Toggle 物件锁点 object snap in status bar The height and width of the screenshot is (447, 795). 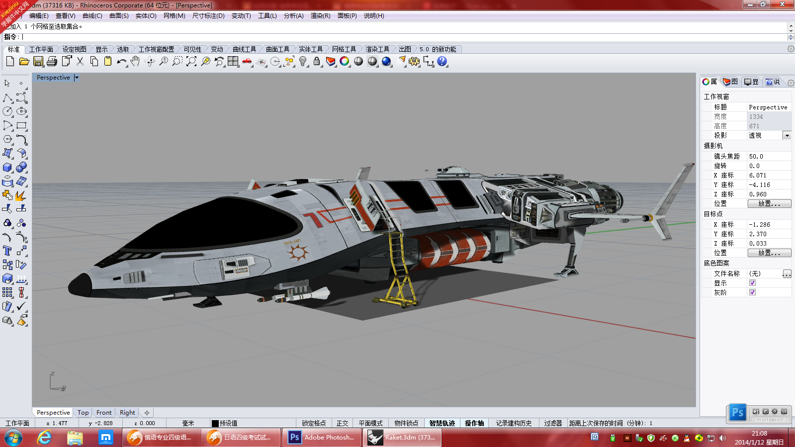coord(406,423)
